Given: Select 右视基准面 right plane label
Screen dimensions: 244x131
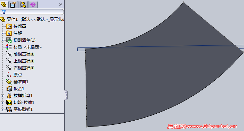Looking at the screenshot, I should coord(24,68).
